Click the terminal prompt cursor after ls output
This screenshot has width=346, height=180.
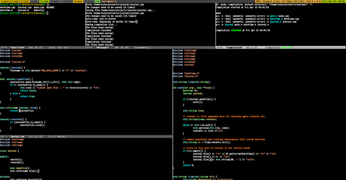coord(47,13)
